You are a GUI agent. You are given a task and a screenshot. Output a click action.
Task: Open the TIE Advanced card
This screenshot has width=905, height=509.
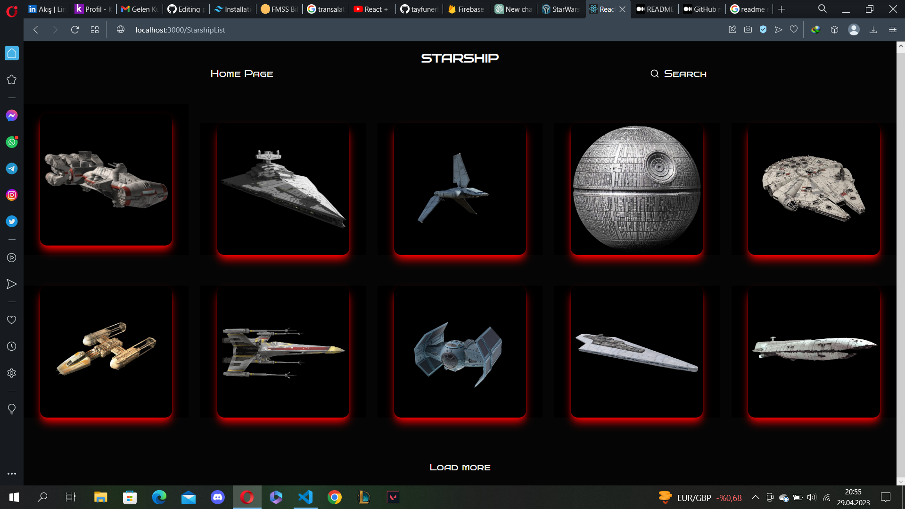pyautogui.click(x=460, y=352)
